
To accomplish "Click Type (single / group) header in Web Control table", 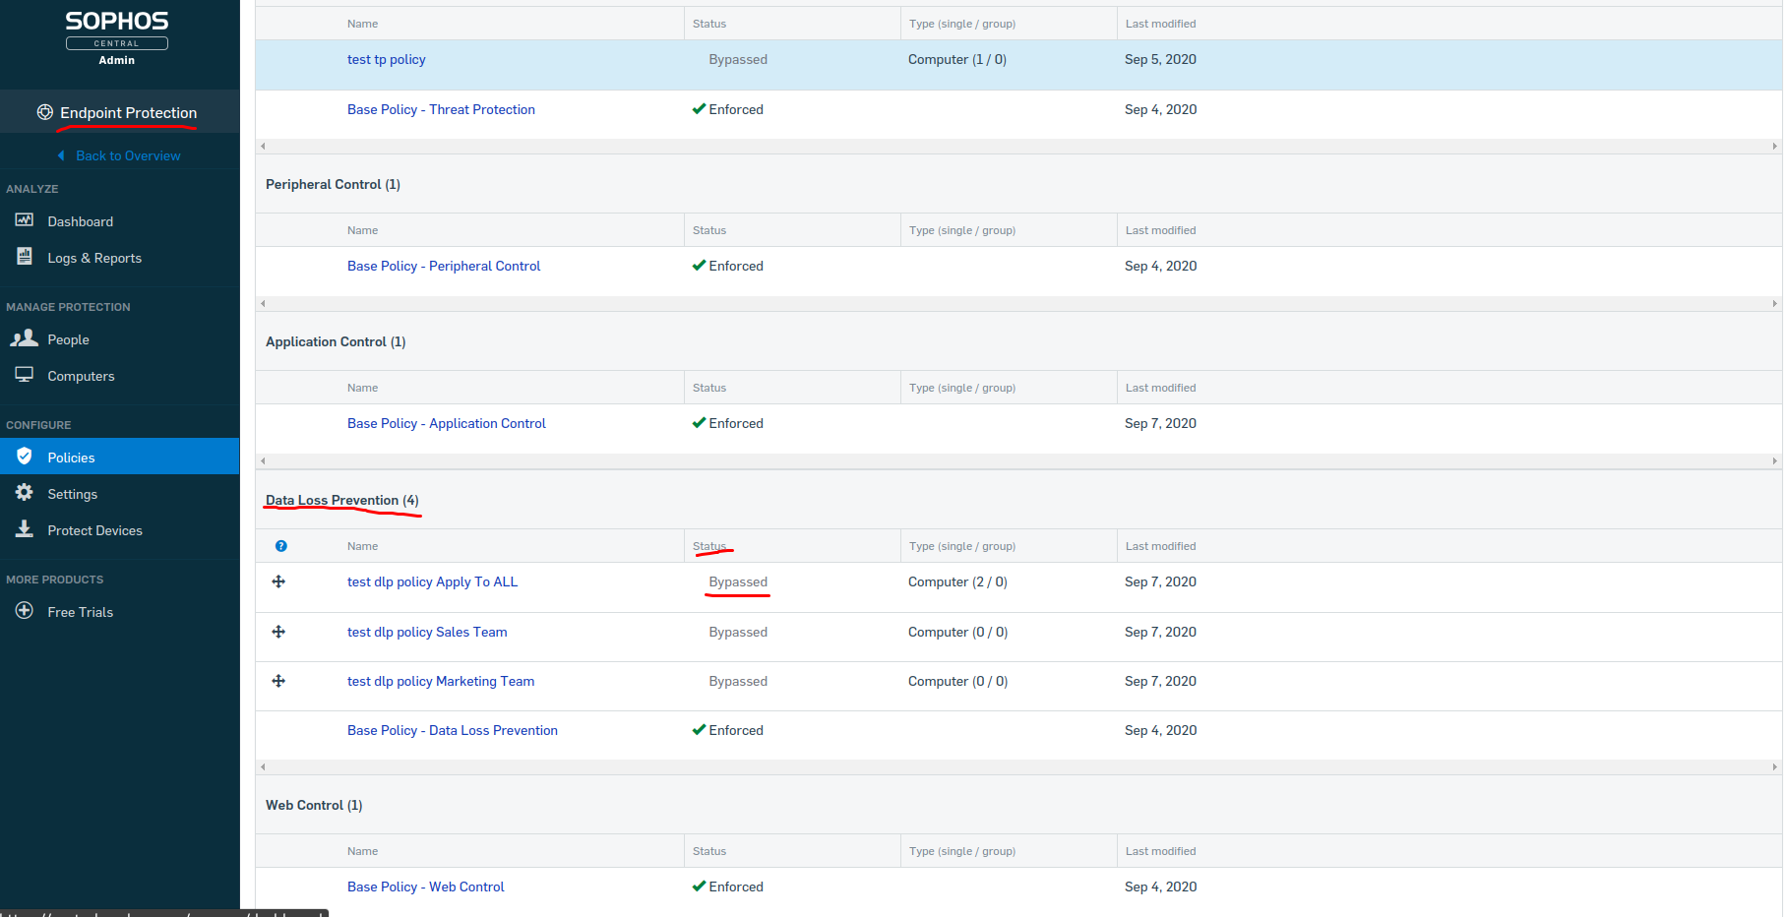I will (962, 851).
